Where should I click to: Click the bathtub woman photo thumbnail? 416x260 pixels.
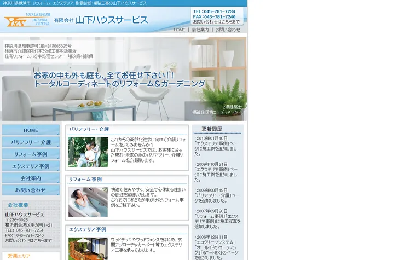click(88, 202)
